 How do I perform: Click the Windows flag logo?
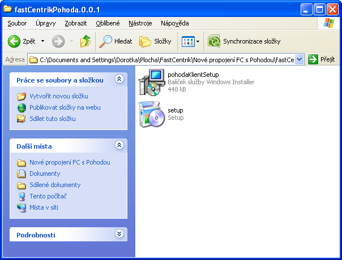click(x=329, y=23)
